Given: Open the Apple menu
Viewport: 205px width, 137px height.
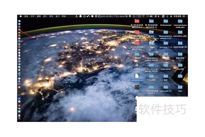Looking at the screenshot, I should click(x=20, y=16).
